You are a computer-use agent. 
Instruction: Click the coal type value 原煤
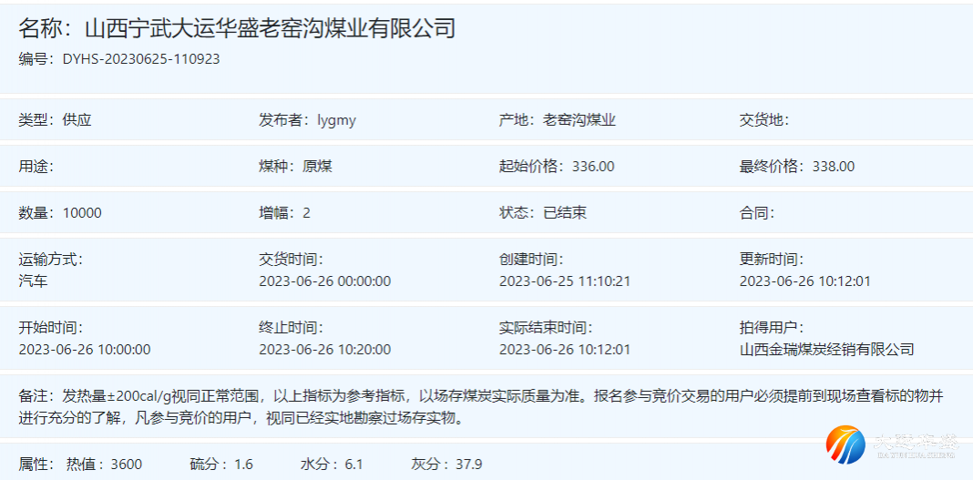[318, 167]
